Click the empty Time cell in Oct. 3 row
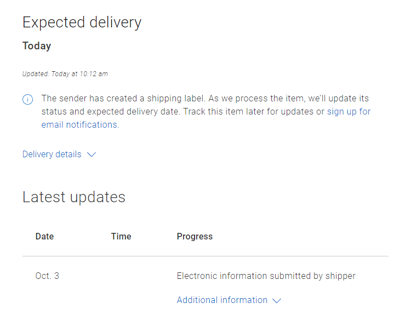 (121, 276)
